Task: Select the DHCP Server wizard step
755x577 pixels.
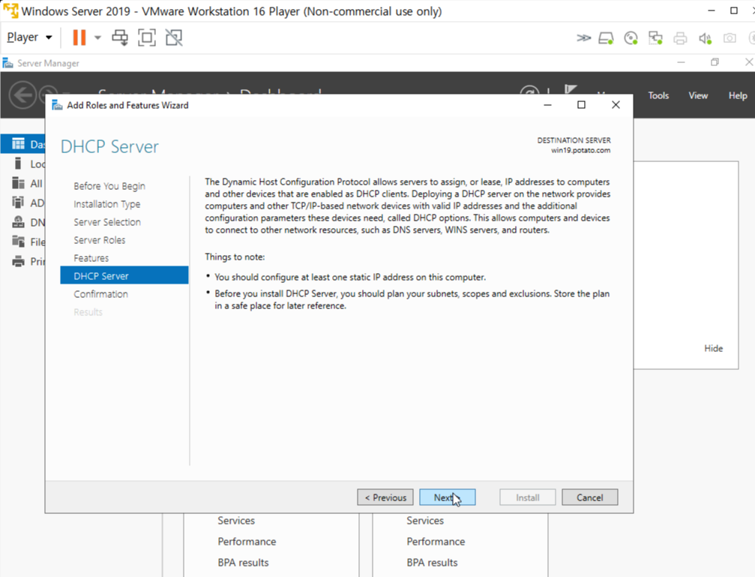Action: (x=124, y=275)
